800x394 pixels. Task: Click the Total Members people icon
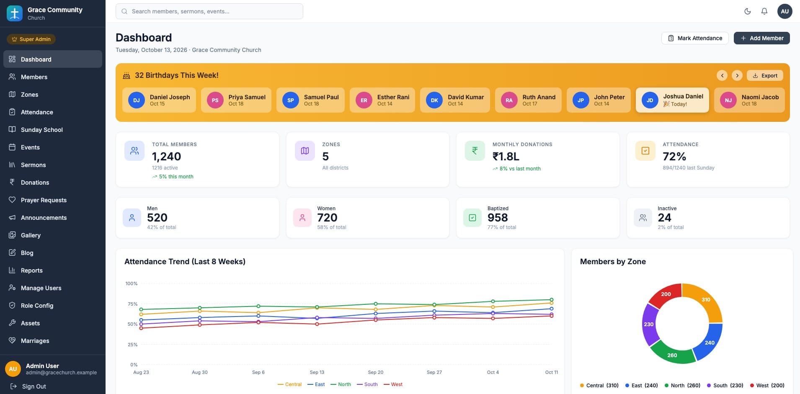(134, 151)
